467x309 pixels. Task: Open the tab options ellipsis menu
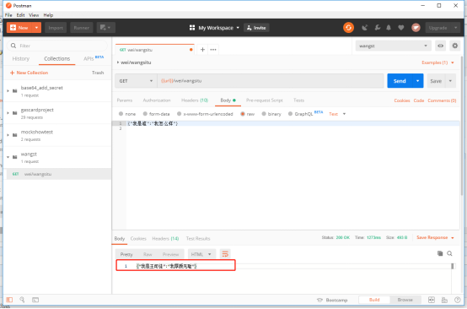(x=213, y=50)
